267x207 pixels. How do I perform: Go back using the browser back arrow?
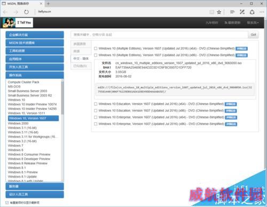tap(5, 12)
